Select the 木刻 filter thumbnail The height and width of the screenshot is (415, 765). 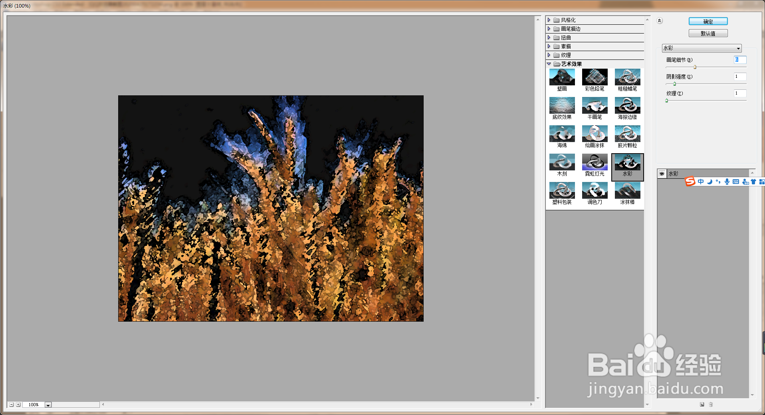562,162
